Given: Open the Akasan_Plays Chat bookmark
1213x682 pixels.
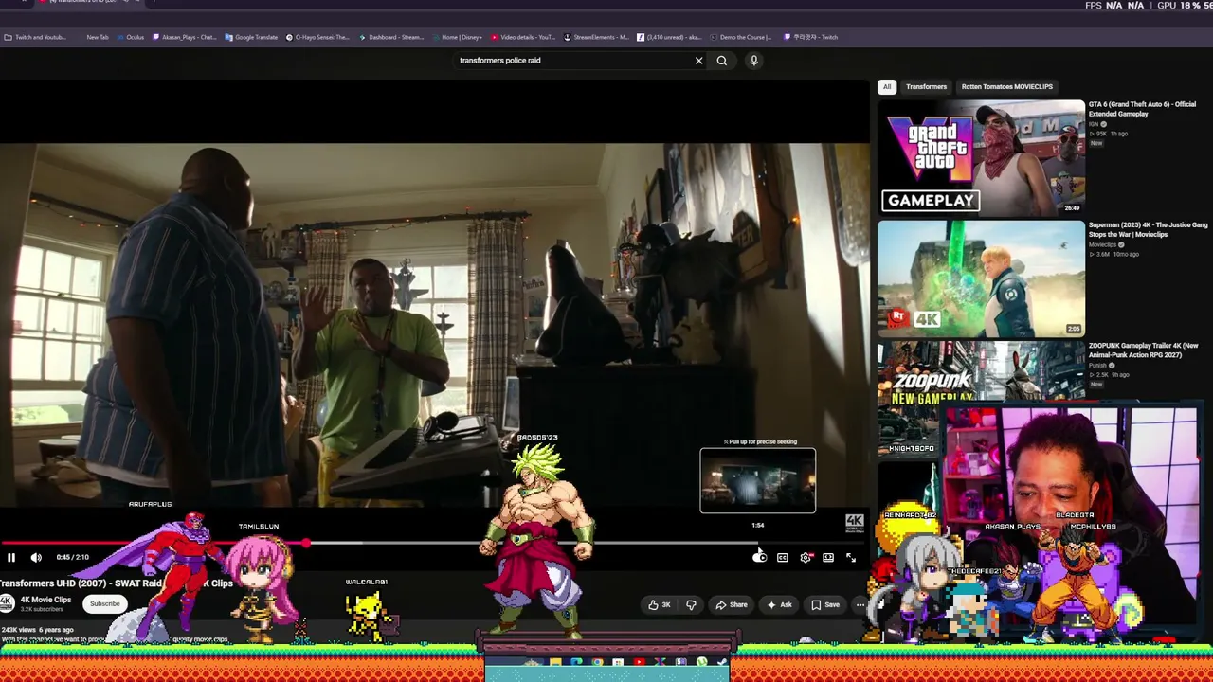Looking at the screenshot, I should pyautogui.click(x=184, y=38).
